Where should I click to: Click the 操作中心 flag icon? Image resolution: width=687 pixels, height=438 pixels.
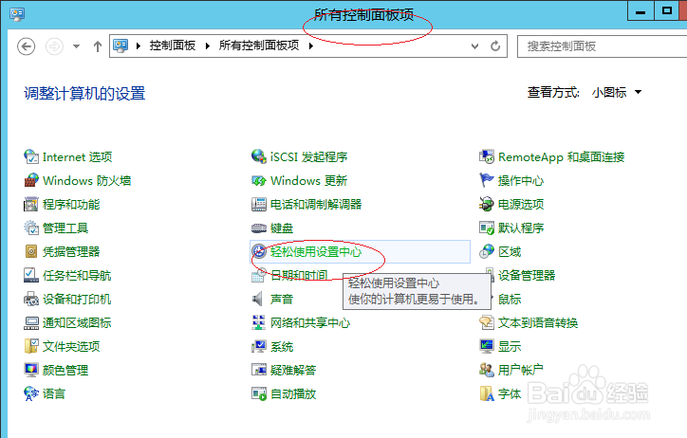[487, 180]
